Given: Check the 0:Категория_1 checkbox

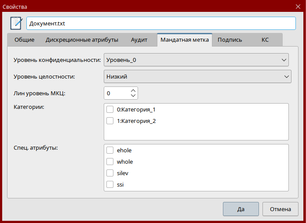Looking at the screenshot, I should [110, 110].
